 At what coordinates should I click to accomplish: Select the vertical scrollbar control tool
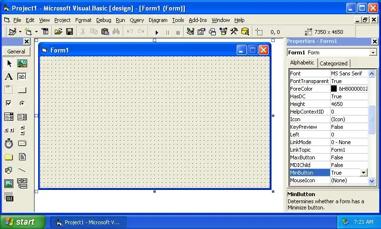click(x=22, y=130)
